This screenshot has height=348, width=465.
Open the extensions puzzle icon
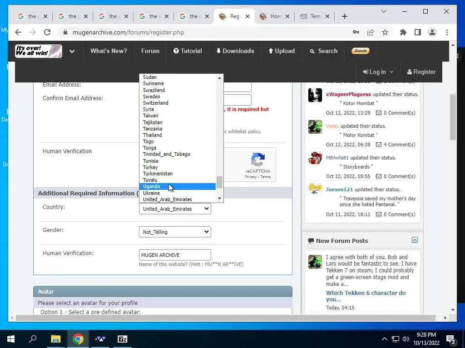pos(403,32)
